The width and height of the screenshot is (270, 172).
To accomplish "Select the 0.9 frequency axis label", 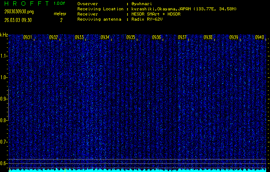I will click(4, 99).
